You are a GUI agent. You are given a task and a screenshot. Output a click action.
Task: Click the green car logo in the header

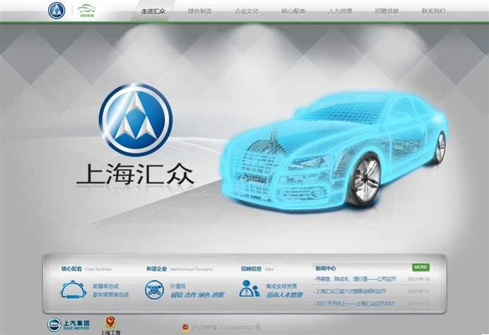click(x=87, y=11)
